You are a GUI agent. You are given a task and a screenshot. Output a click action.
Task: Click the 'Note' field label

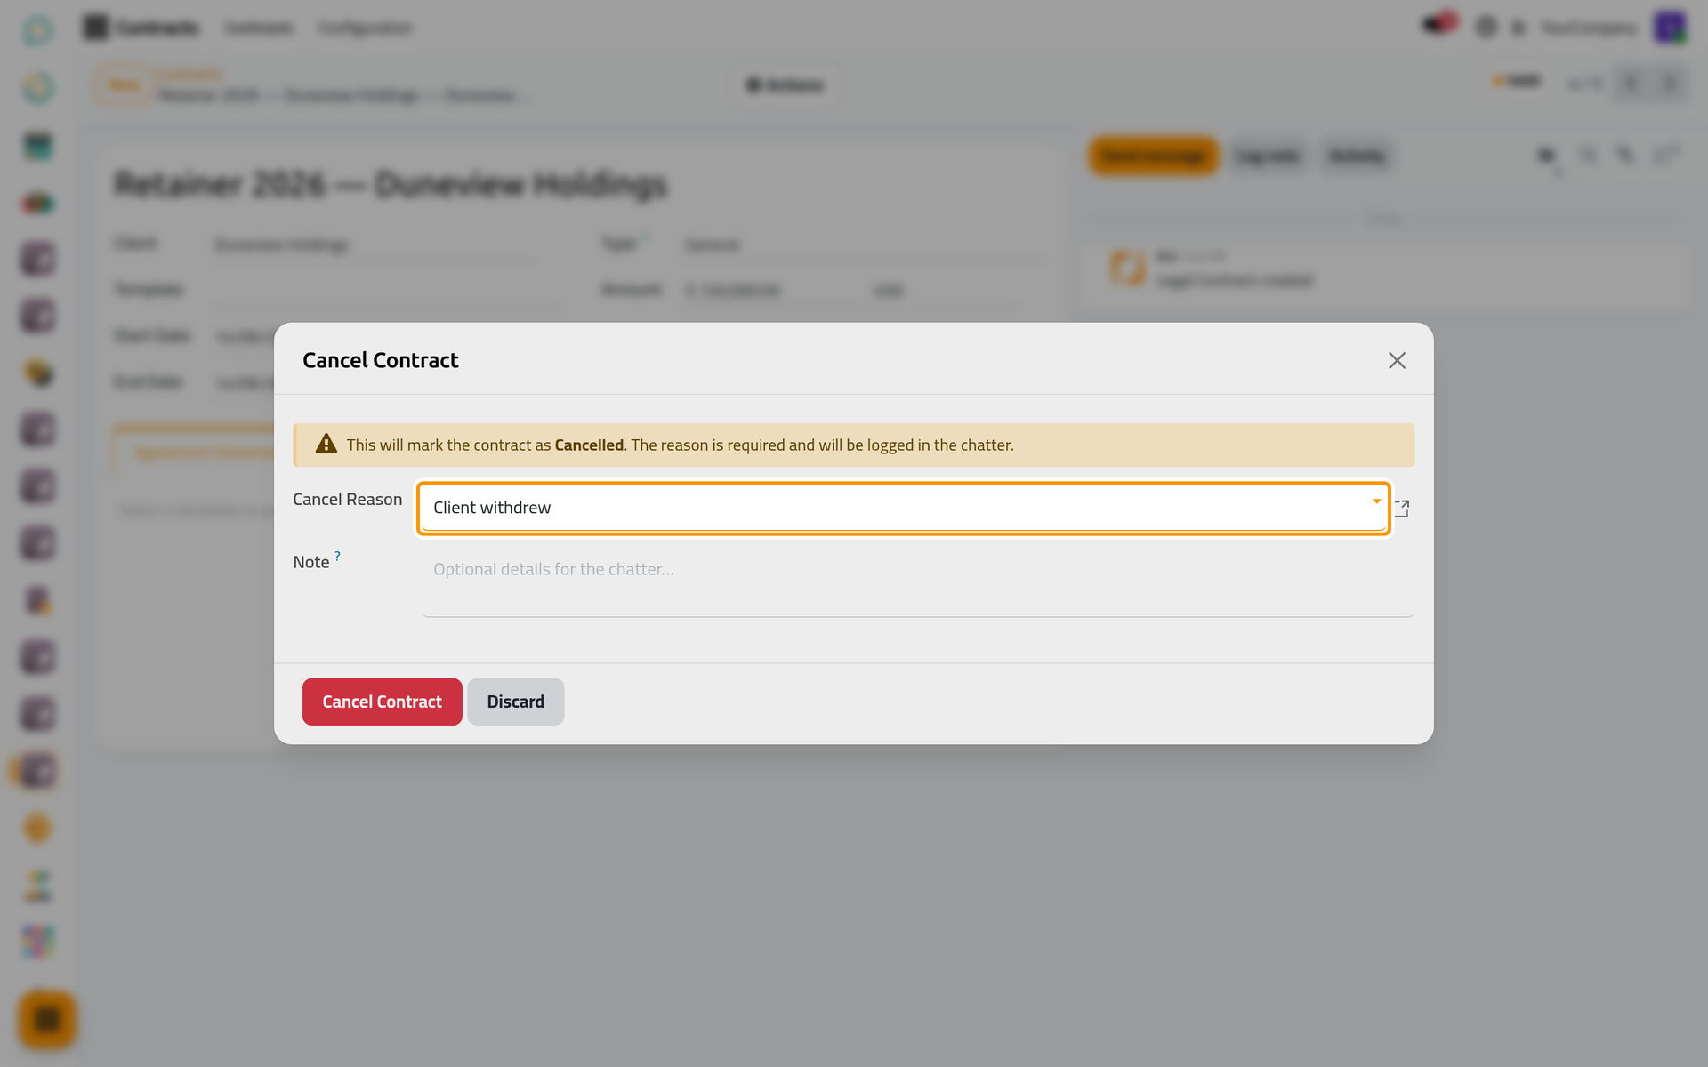click(x=311, y=562)
